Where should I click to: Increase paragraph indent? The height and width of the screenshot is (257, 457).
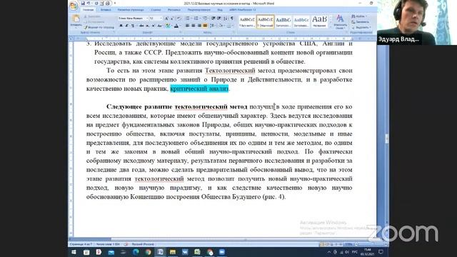pyautogui.click(x=219, y=19)
